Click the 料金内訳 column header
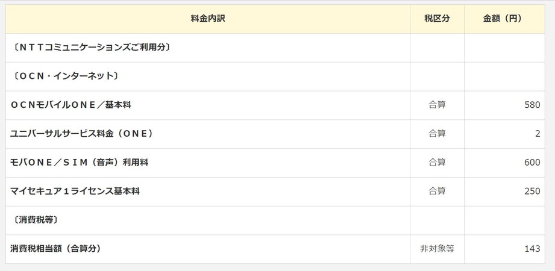 tap(208, 19)
